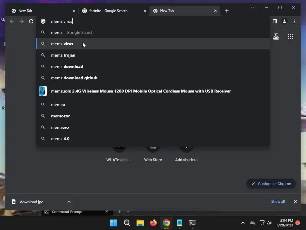
Task: Open the Chrome profile avatar menu
Action: [284, 21]
